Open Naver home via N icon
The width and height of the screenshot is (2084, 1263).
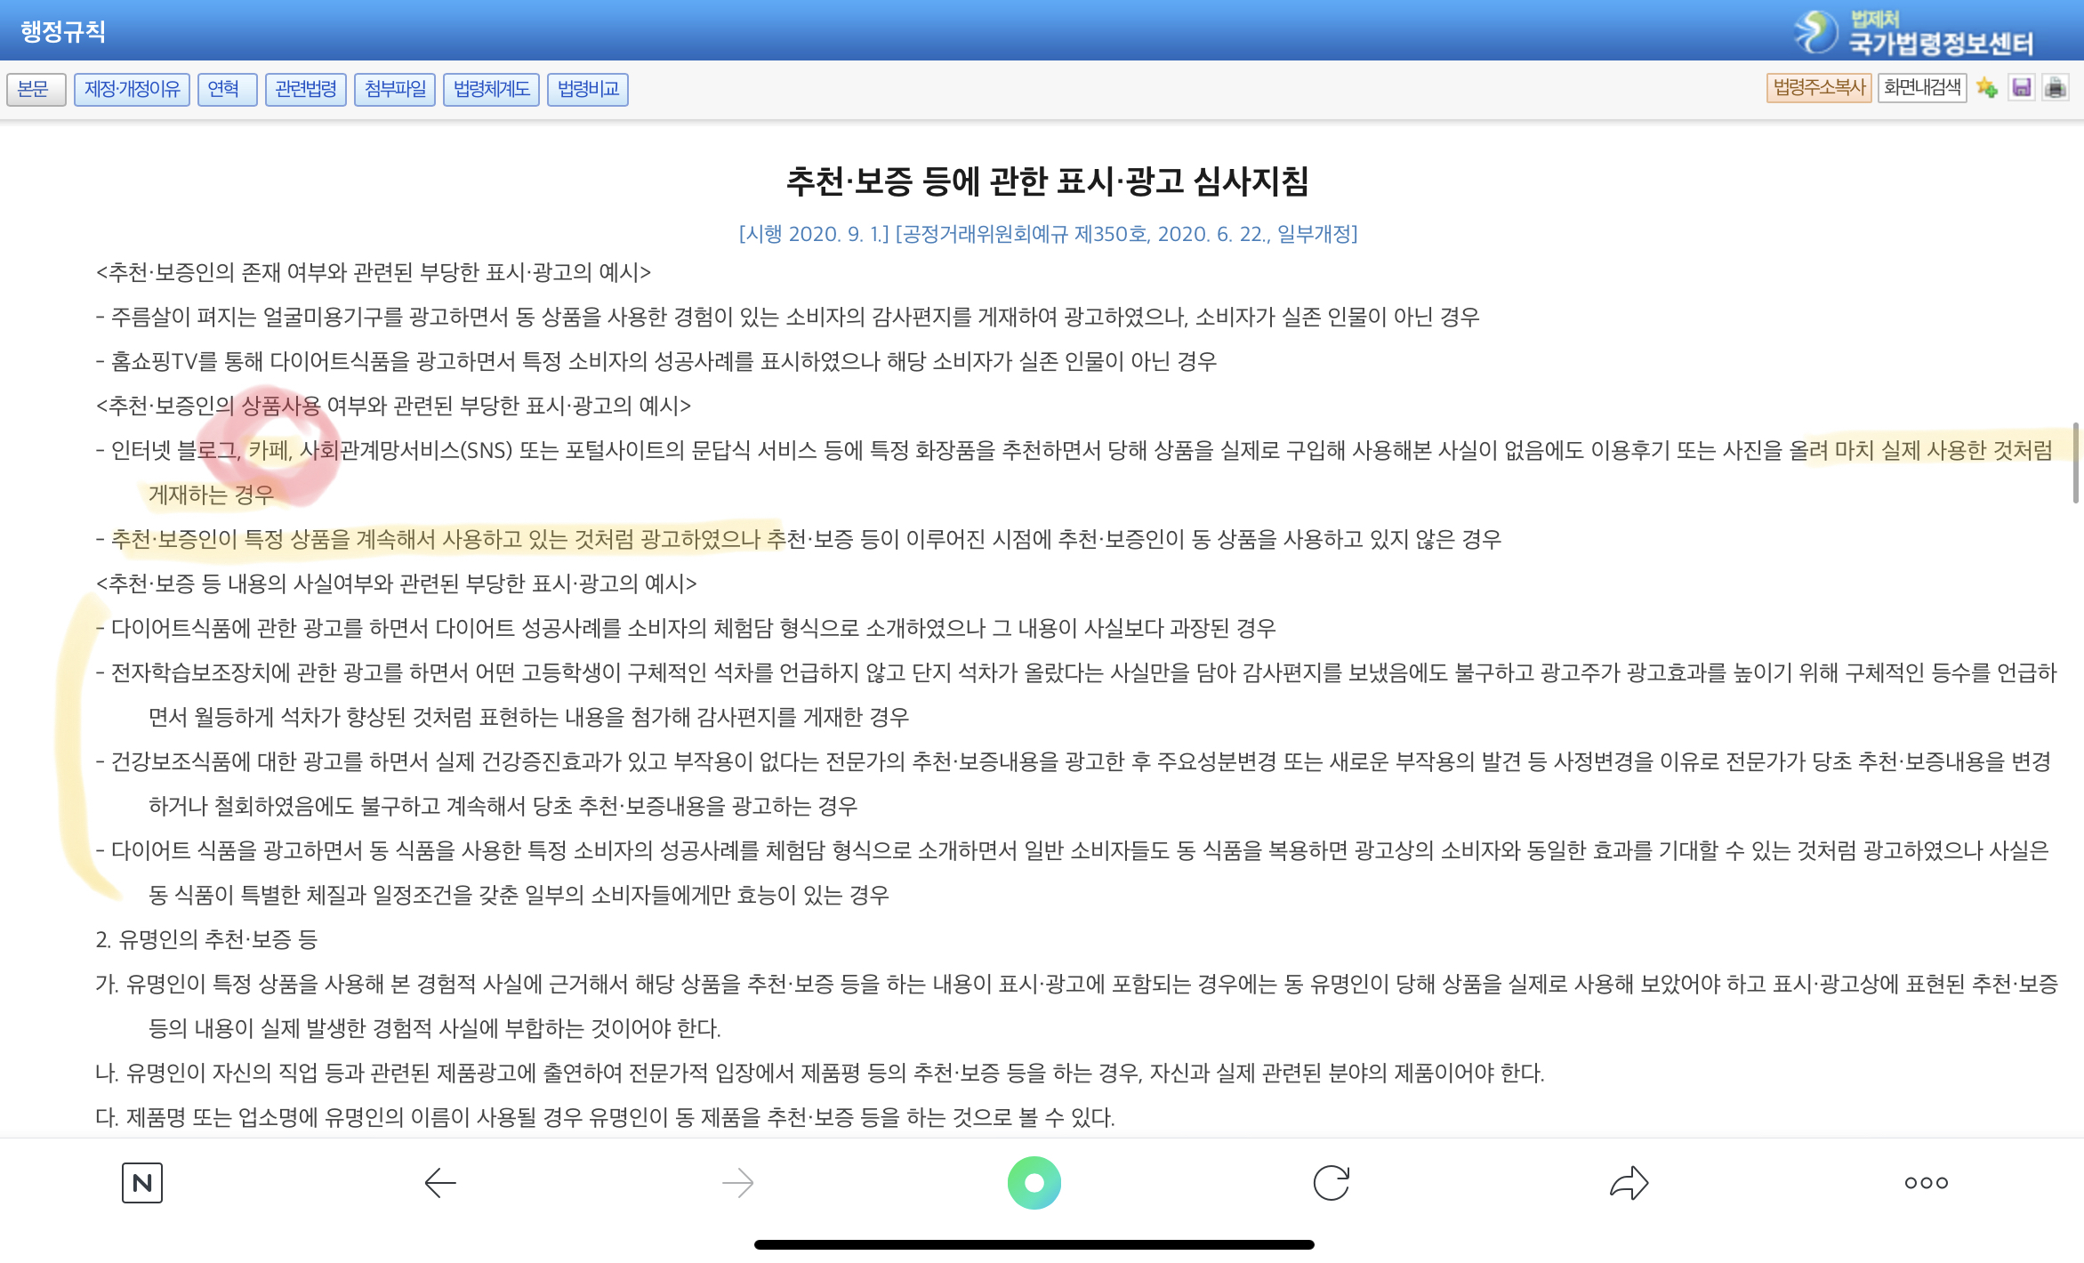142,1182
